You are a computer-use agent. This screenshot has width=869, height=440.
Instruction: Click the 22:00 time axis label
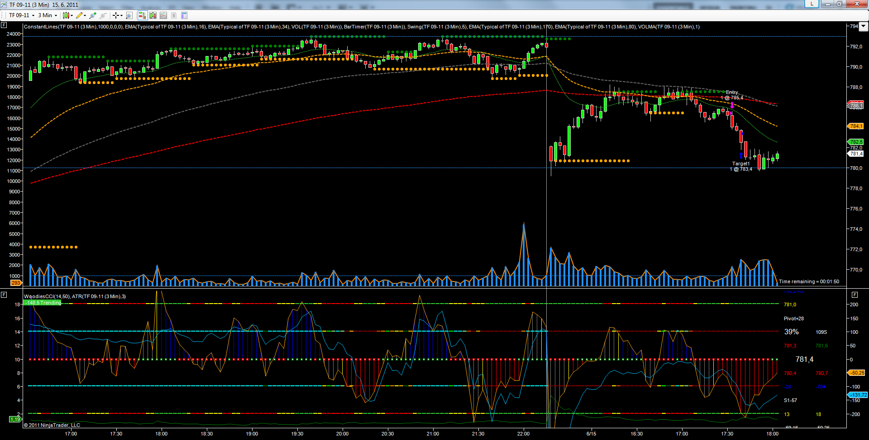coord(523,434)
